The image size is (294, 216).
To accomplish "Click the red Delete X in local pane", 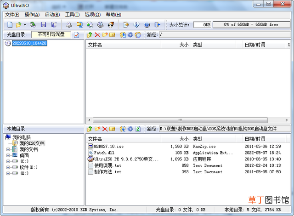I will (x=105, y=129).
